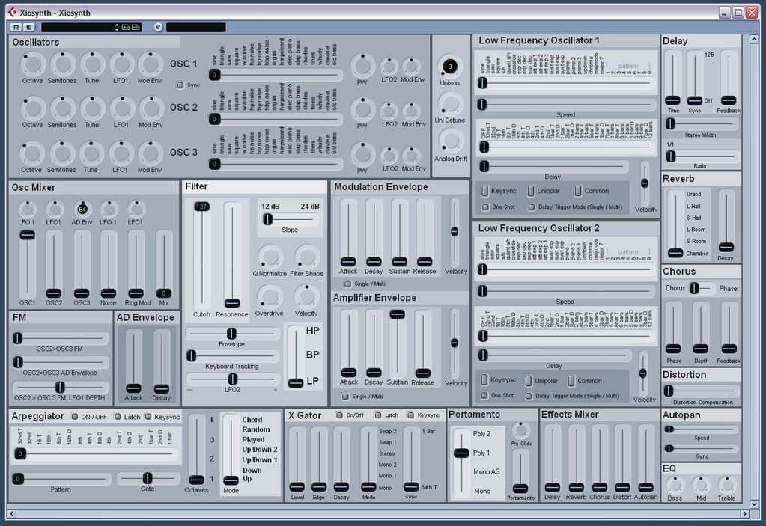Click LFO 1 Common button
The width and height of the screenshot is (766, 526).
tap(578, 191)
